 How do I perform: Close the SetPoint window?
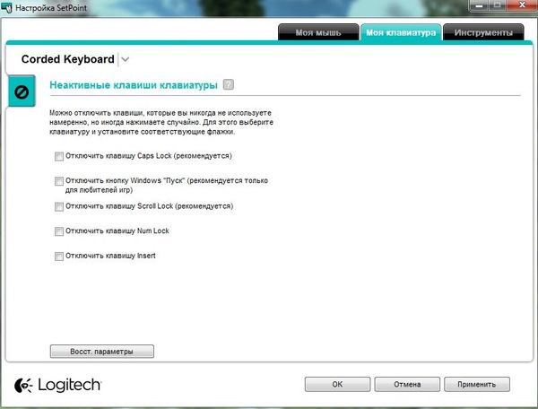click(x=522, y=5)
